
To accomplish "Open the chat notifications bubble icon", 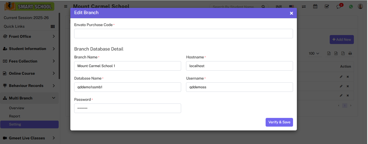I will tap(339, 7).
